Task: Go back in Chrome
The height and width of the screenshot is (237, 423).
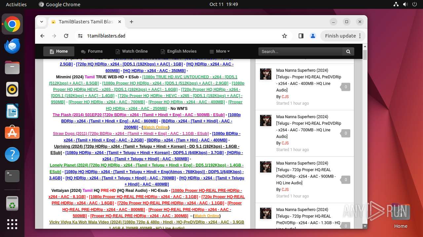Action: [42, 36]
